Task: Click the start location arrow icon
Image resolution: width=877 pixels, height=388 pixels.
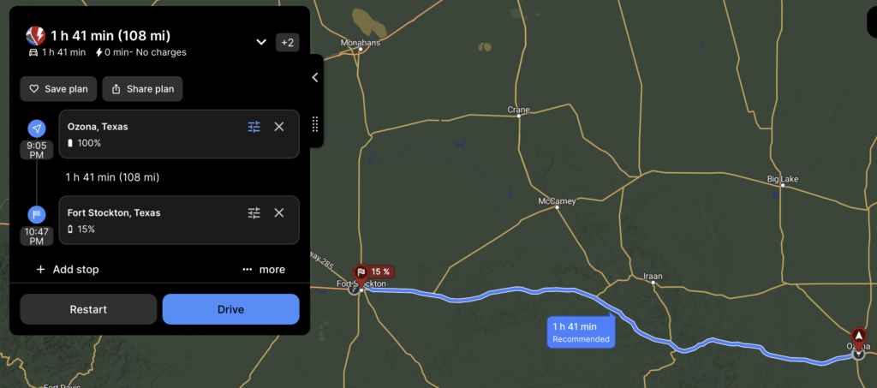Action: pos(37,129)
